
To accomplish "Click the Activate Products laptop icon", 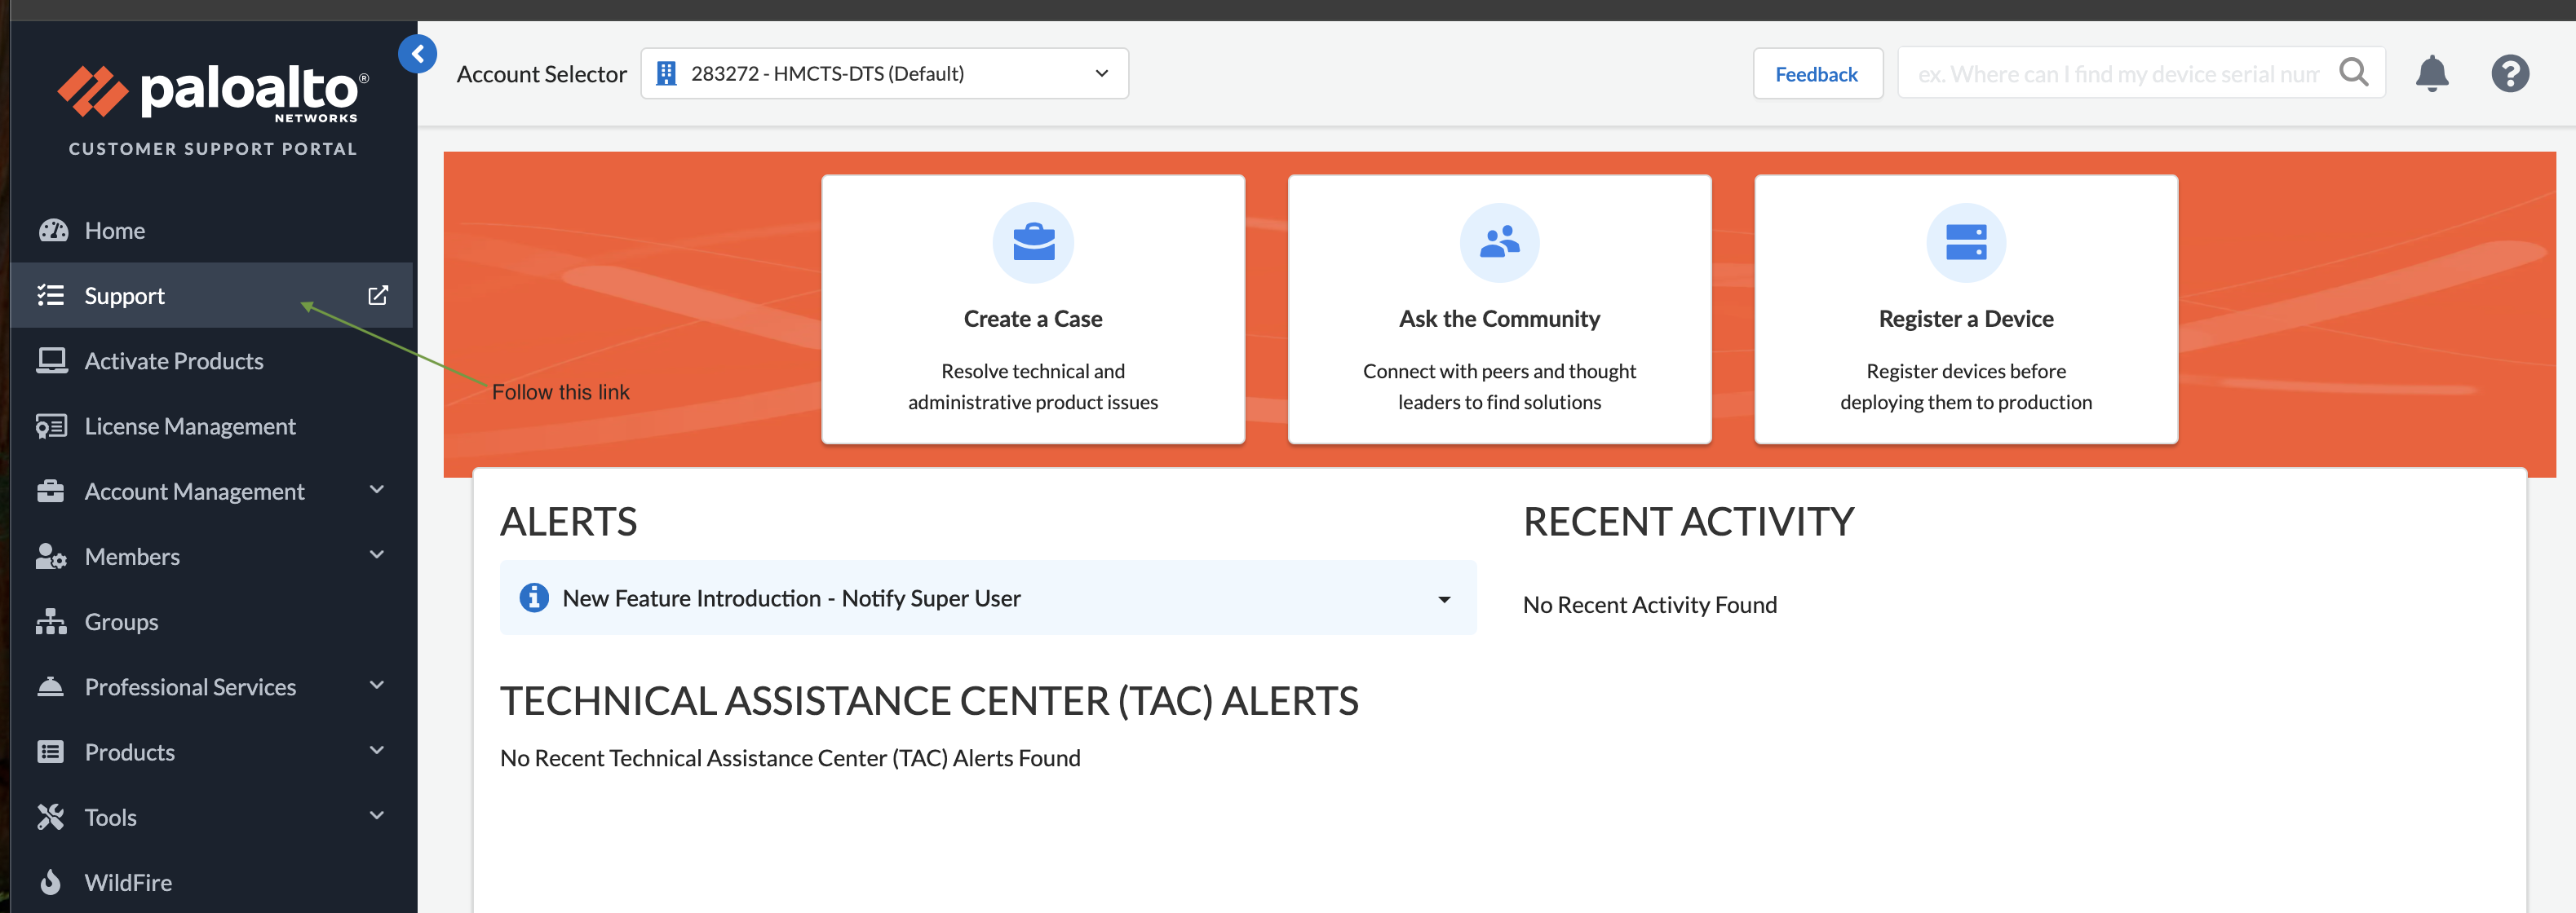I will coord(52,360).
